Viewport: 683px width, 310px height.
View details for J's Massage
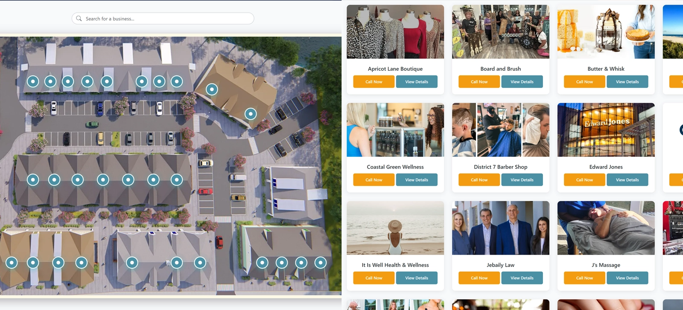pos(628,278)
